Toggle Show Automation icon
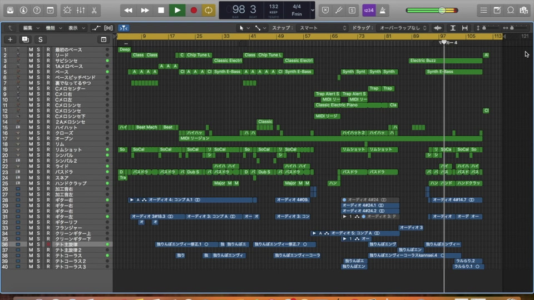Screen dimensions: 534x300 [x=96, y=28]
